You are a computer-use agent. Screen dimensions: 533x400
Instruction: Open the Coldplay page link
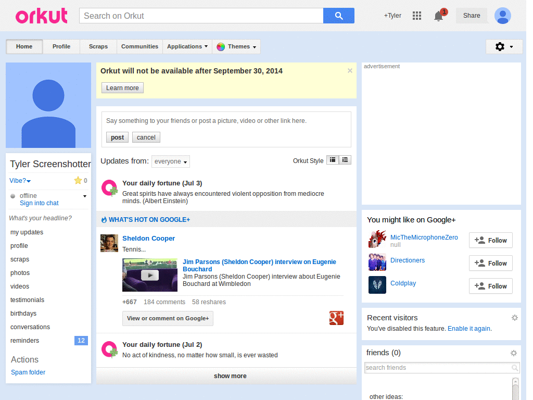[x=403, y=283]
